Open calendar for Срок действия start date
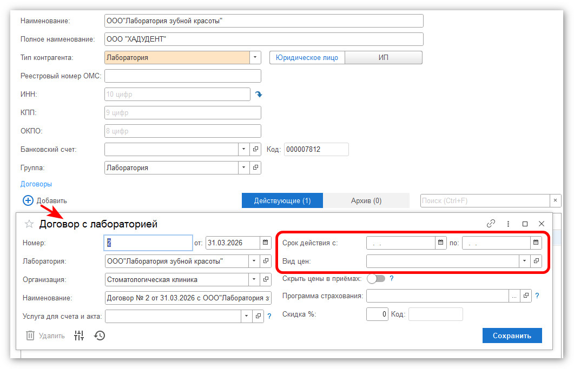The image size is (574, 369). [441, 243]
